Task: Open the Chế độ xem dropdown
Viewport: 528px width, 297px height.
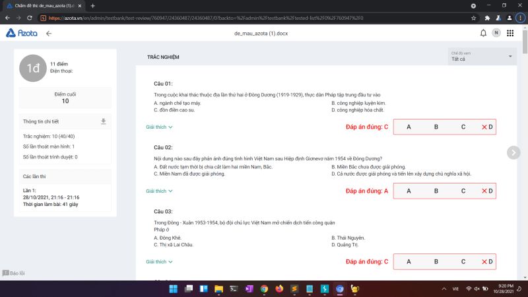Action: pyautogui.click(x=482, y=57)
